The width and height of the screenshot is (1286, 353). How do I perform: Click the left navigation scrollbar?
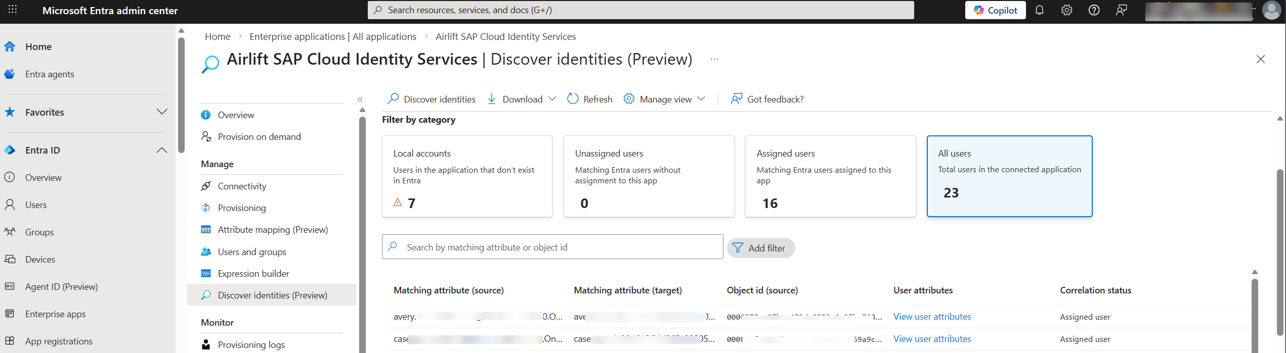[182, 95]
